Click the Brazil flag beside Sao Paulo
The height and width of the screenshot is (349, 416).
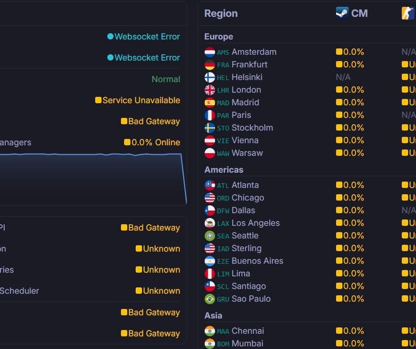tap(210, 299)
